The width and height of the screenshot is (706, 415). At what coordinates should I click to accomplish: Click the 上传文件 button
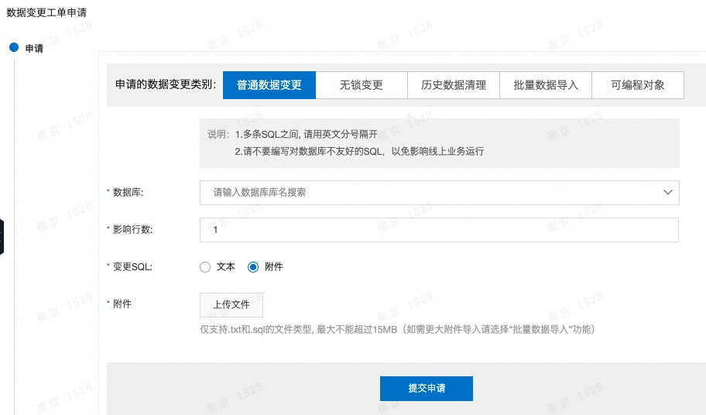coord(231,305)
